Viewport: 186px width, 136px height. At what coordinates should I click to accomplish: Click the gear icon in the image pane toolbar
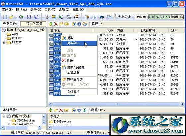pos(79,24)
